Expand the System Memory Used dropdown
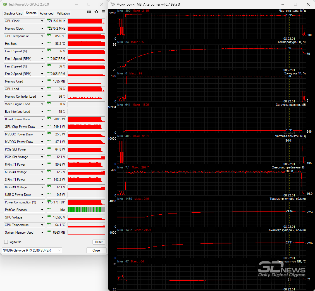The width and height of the screenshot is (315, 291). point(42,233)
